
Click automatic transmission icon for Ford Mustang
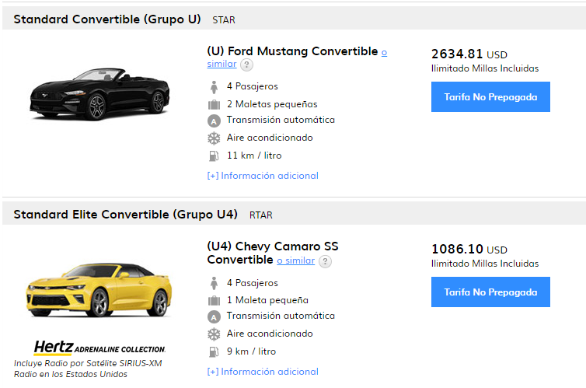tap(214, 121)
